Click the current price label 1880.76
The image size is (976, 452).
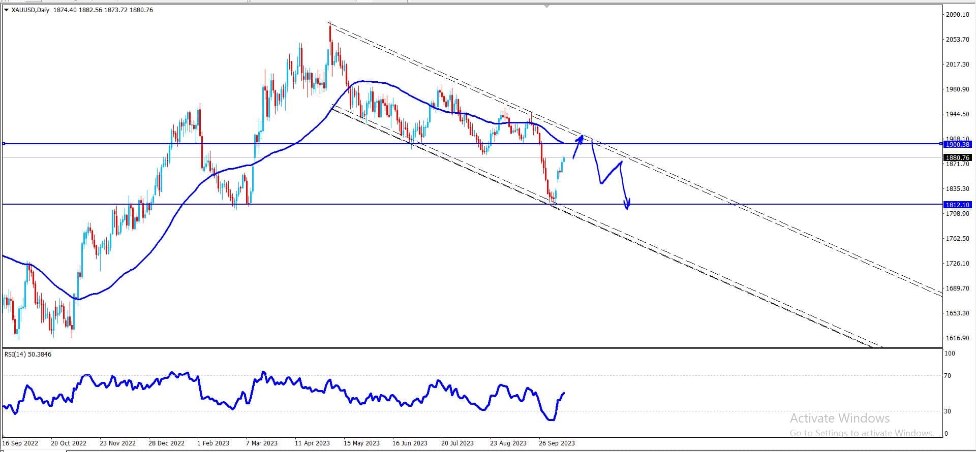(x=958, y=158)
